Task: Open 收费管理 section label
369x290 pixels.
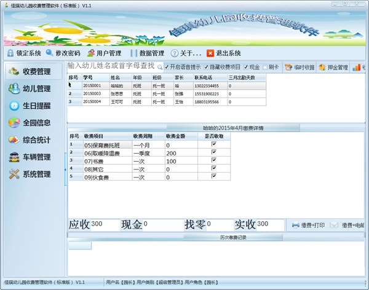Action: 37,71
